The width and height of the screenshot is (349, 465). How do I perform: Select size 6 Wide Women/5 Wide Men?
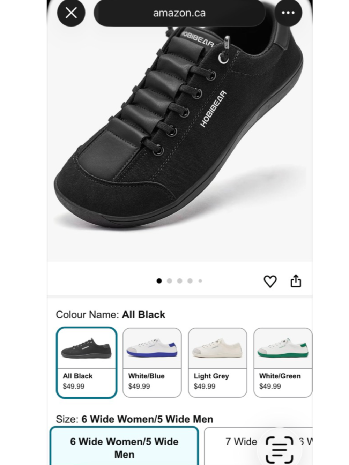click(x=124, y=448)
